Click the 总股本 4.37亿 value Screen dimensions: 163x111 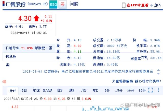(x=79, y=65)
